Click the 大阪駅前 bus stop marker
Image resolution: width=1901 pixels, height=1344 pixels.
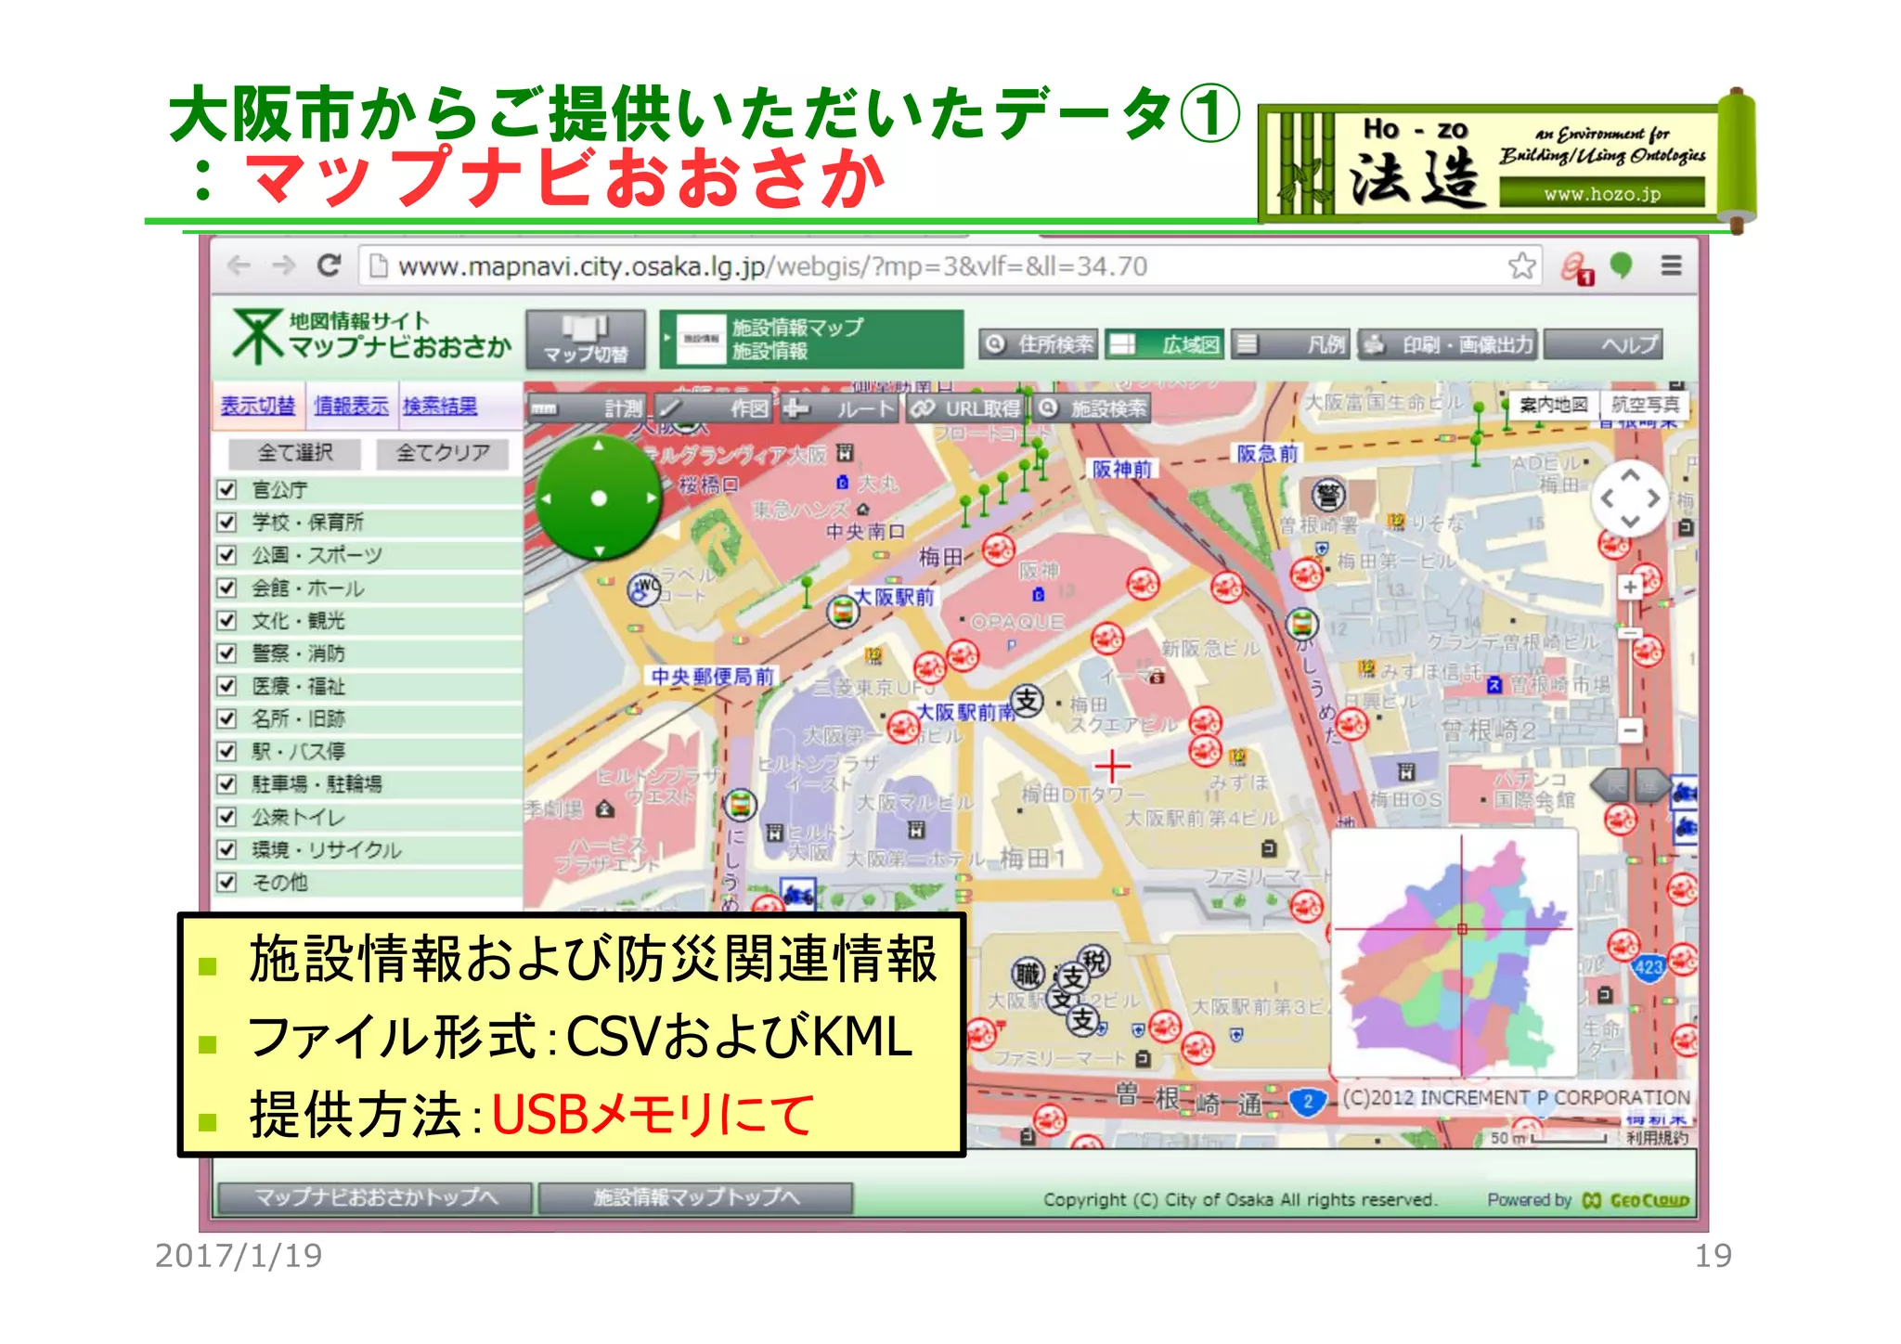coord(843,612)
